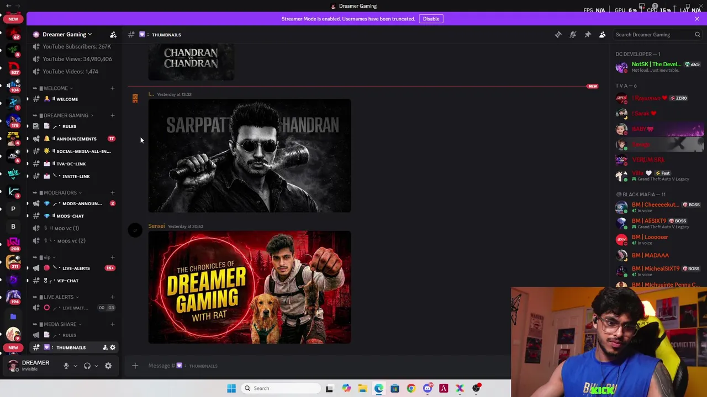Open THUMBNAILS channel settings gear

pos(113,347)
